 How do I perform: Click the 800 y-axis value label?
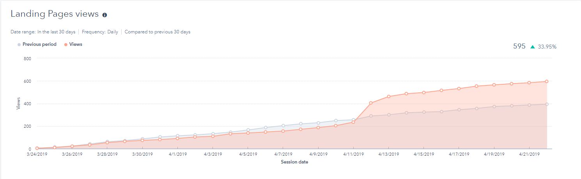[28, 58]
